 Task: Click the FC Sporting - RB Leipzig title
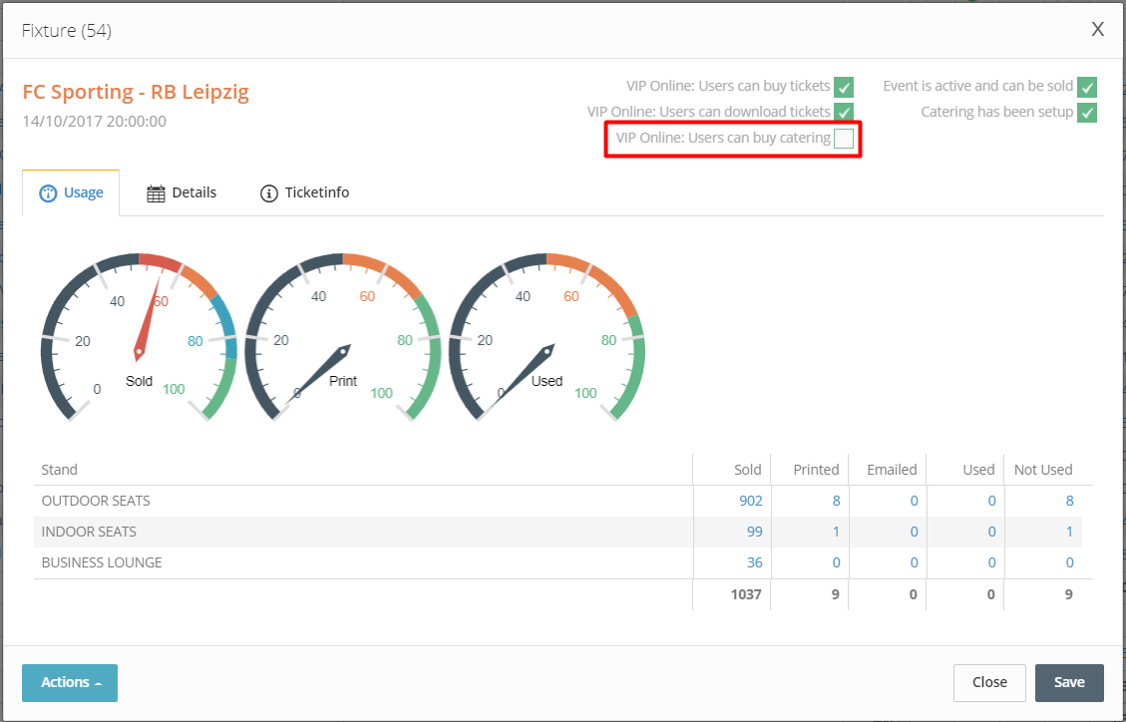136,92
